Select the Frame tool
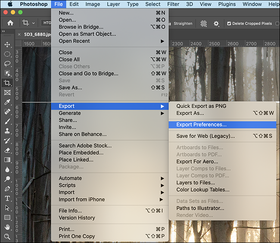Screen dimensions: 280x243 click(x=7, y=93)
